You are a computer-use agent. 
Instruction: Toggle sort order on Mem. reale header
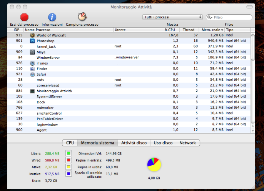click(x=212, y=30)
